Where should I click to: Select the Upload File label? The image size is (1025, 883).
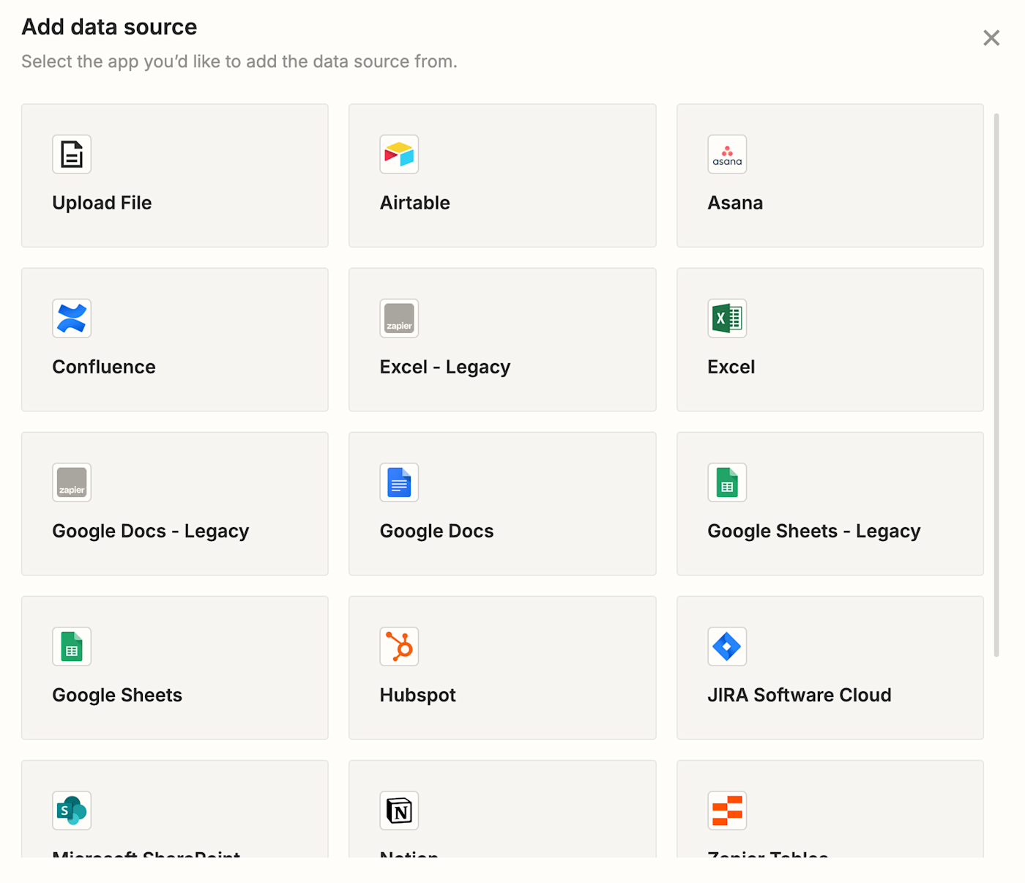pyautogui.click(x=102, y=203)
